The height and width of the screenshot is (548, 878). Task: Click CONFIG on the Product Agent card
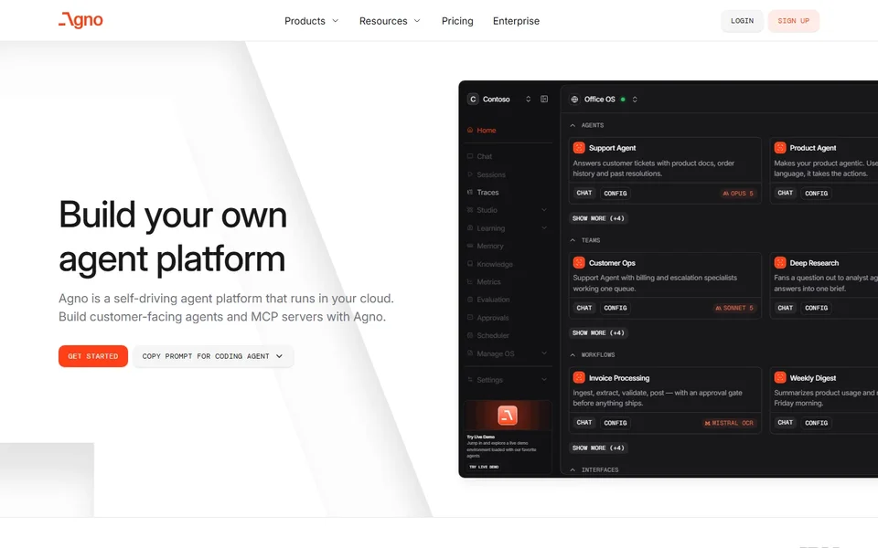(x=817, y=194)
